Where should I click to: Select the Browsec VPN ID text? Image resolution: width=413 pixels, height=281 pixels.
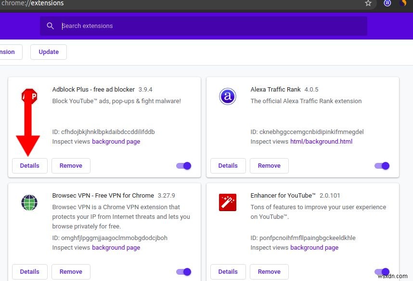(x=110, y=238)
